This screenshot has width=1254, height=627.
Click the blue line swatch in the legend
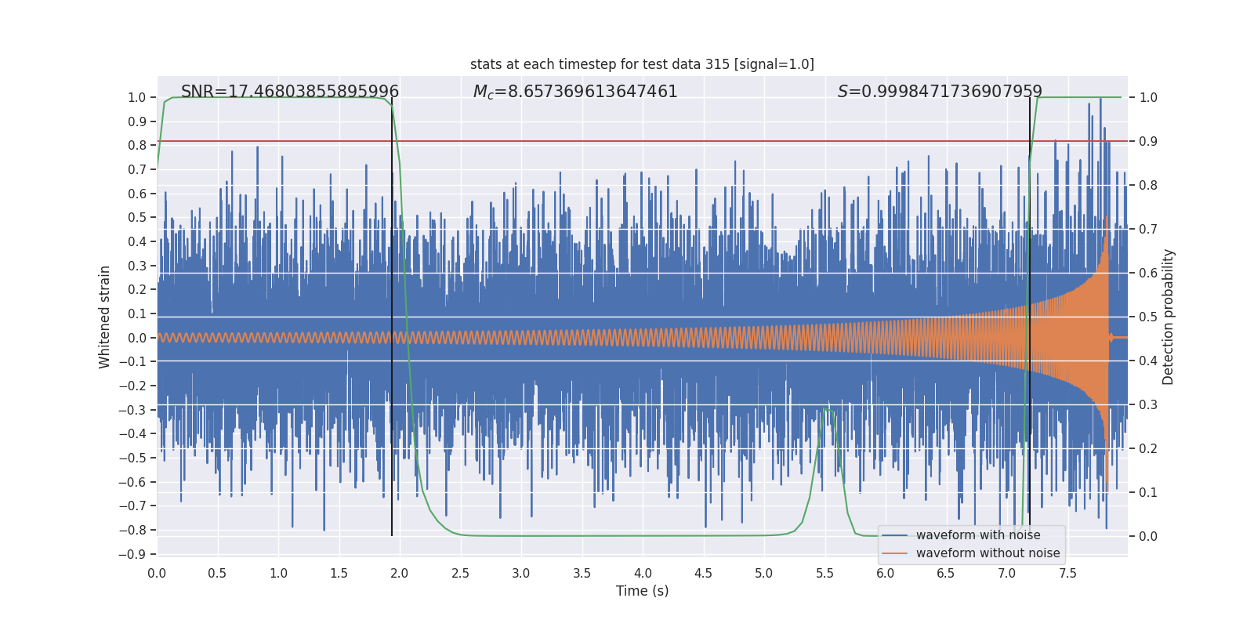point(894,535)
